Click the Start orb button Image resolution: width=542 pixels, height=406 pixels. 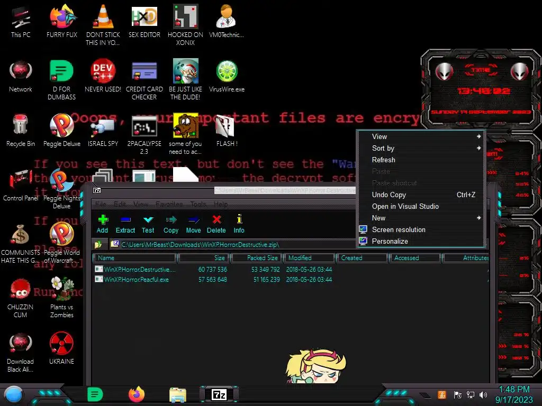14,394
